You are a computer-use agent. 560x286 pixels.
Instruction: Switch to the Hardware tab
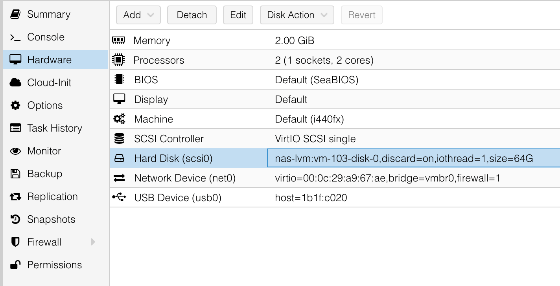pos(49,60)
